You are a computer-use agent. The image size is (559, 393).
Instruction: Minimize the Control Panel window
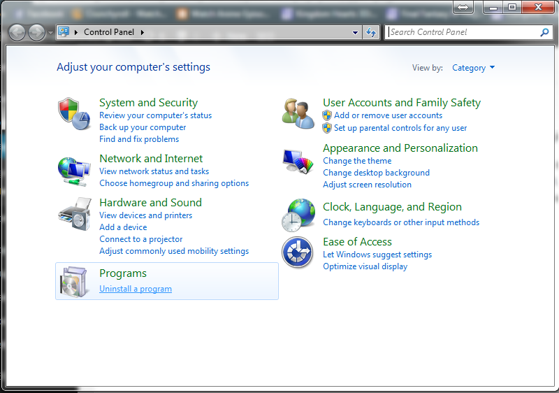coord(493,7)
